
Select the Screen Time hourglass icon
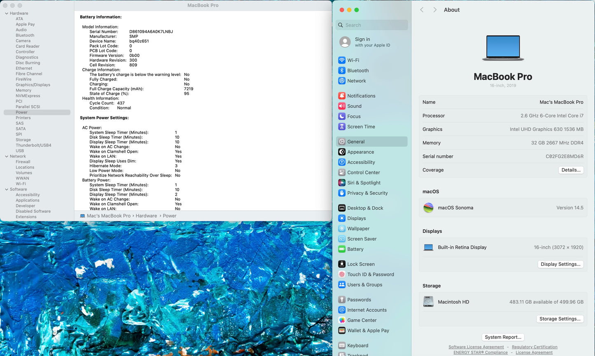tap(342, 127)
